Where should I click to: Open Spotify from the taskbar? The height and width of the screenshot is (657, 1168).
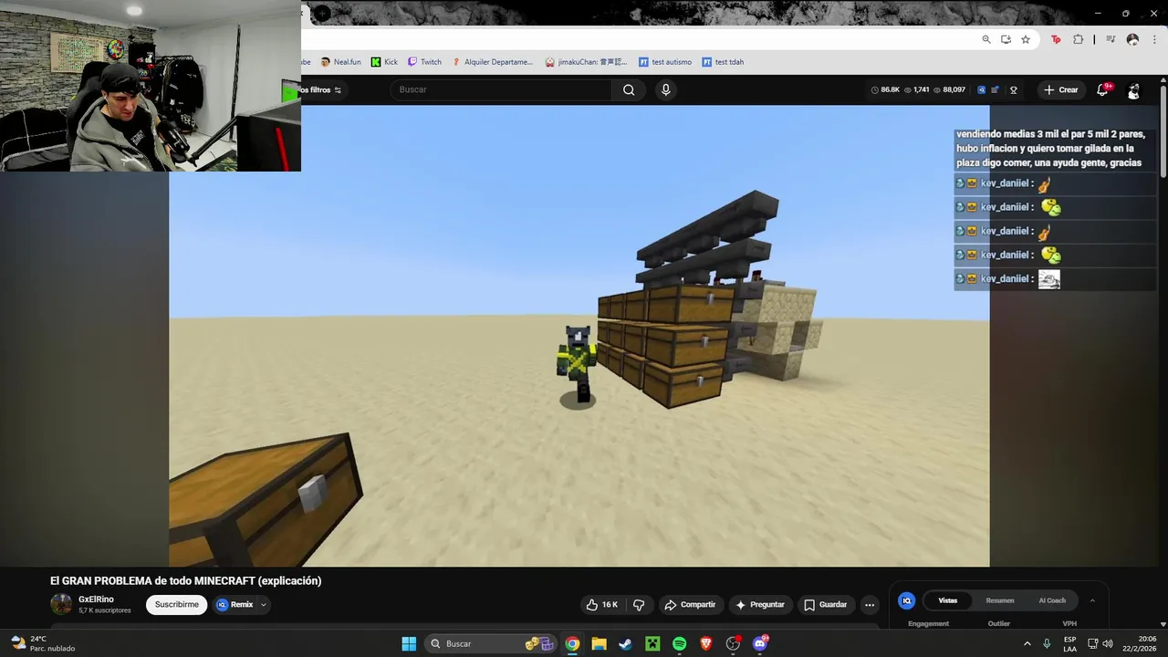(679, 643)
